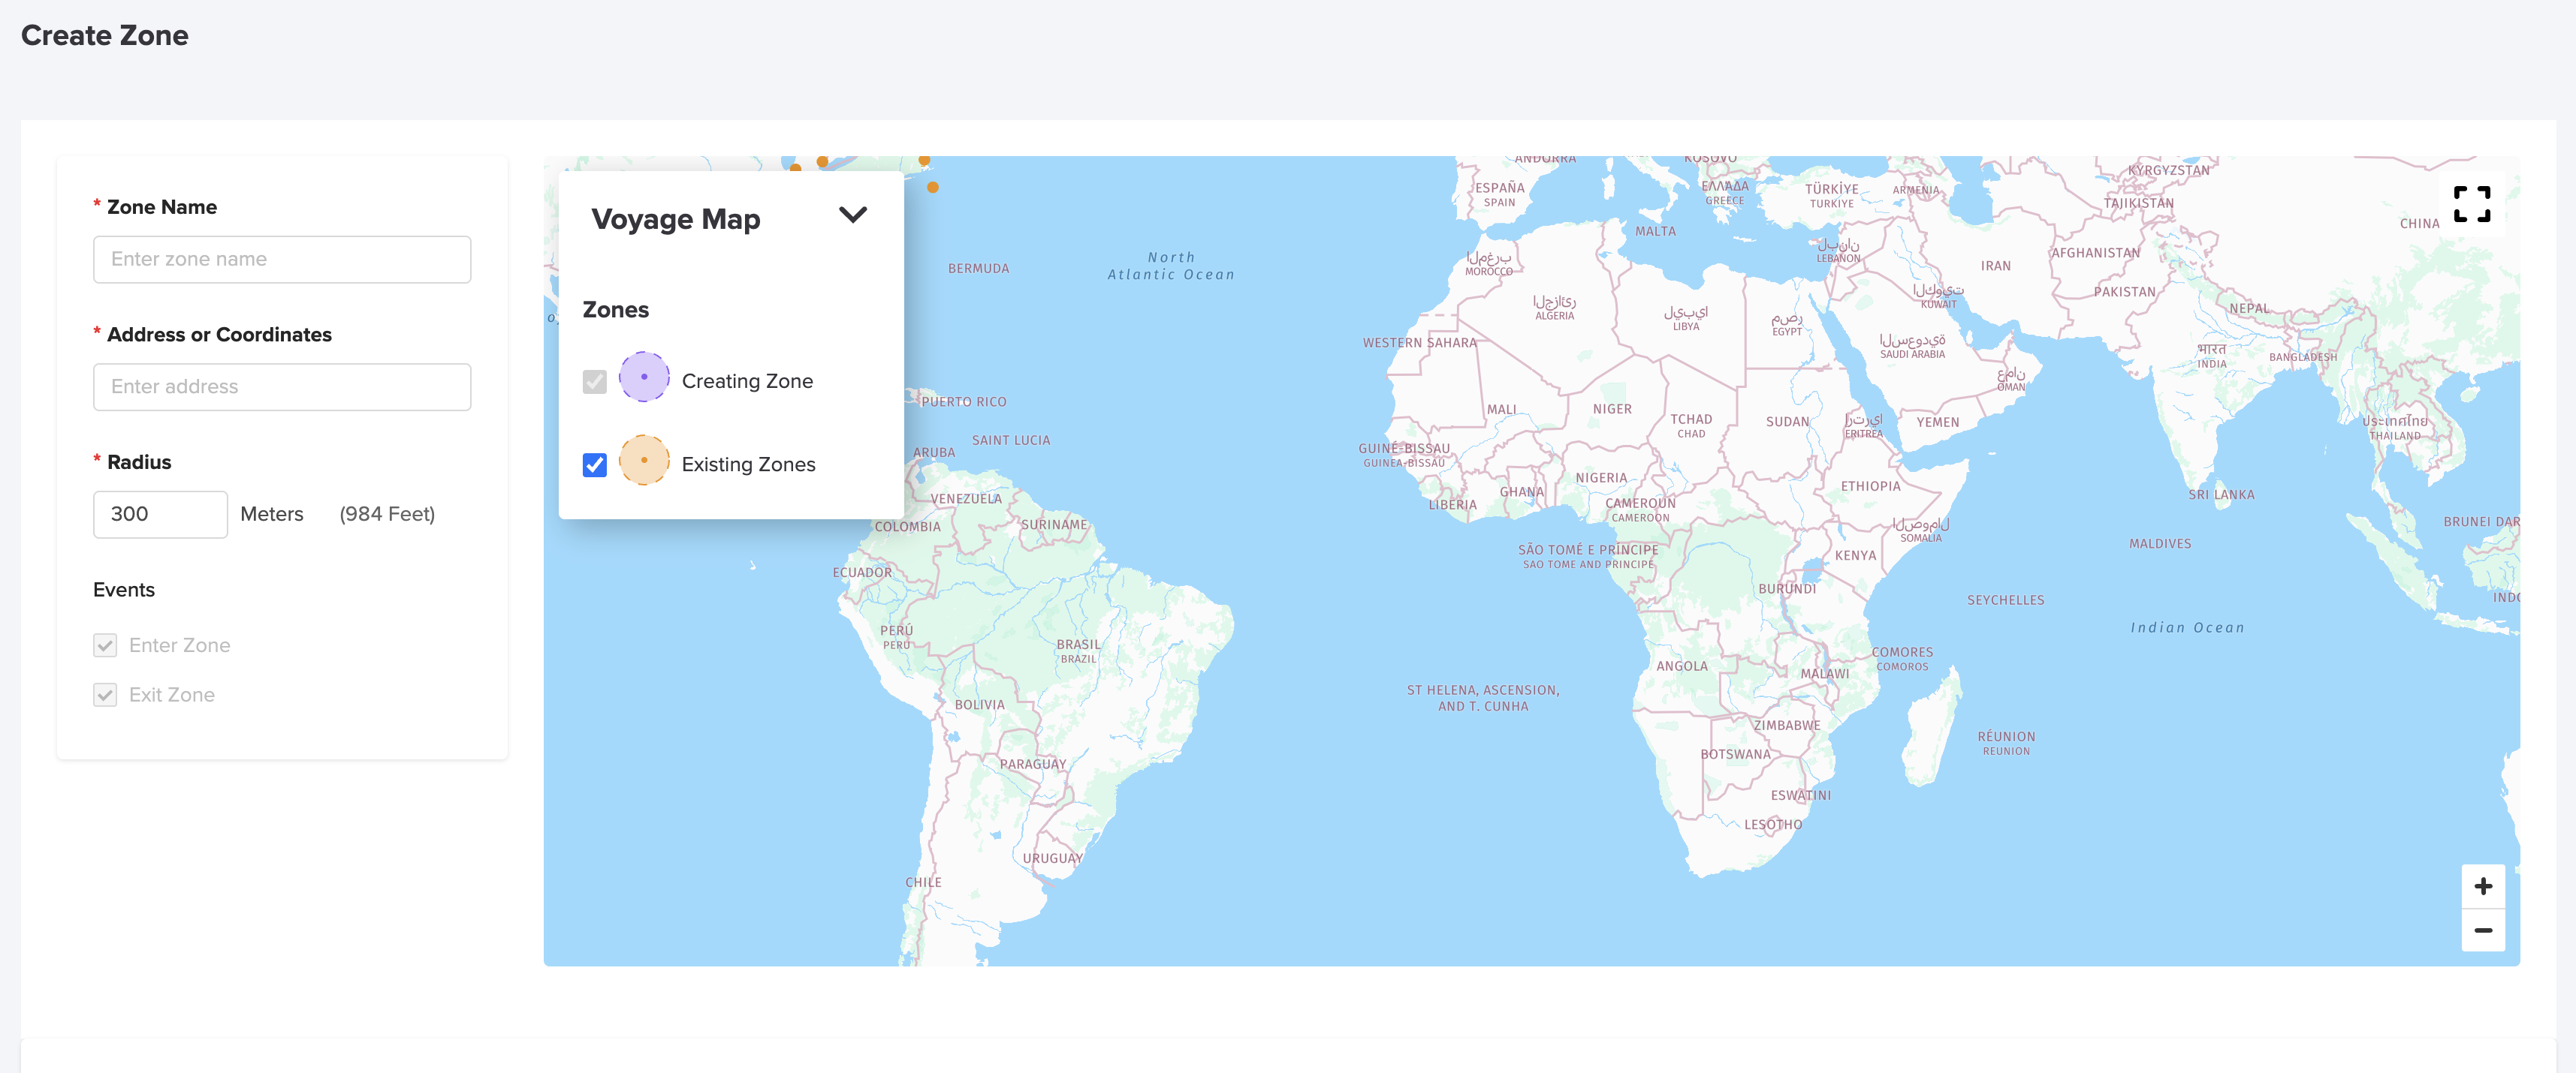Toggle the Enter Zone event checkbox
Image resolution: width=2576 pixels, height=1073 pixels.
coord(105,645)
